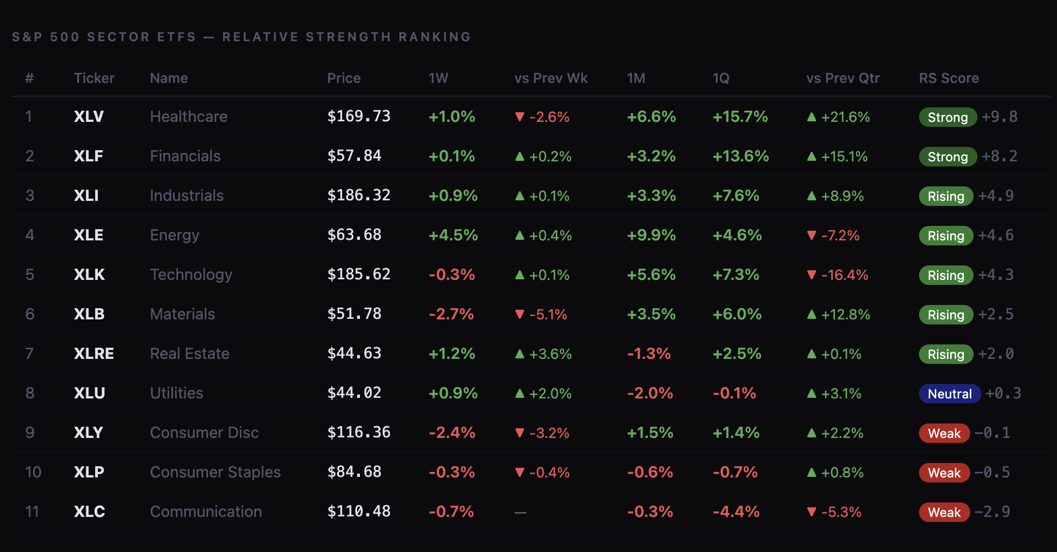This screenshot has width=1057, height=552.
Task: Click the +9.9% one-month value
Action: coord(651,235)
